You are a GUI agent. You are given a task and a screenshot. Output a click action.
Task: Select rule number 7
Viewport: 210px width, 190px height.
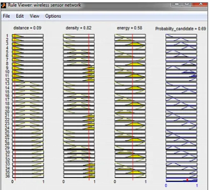pos(7,59)
